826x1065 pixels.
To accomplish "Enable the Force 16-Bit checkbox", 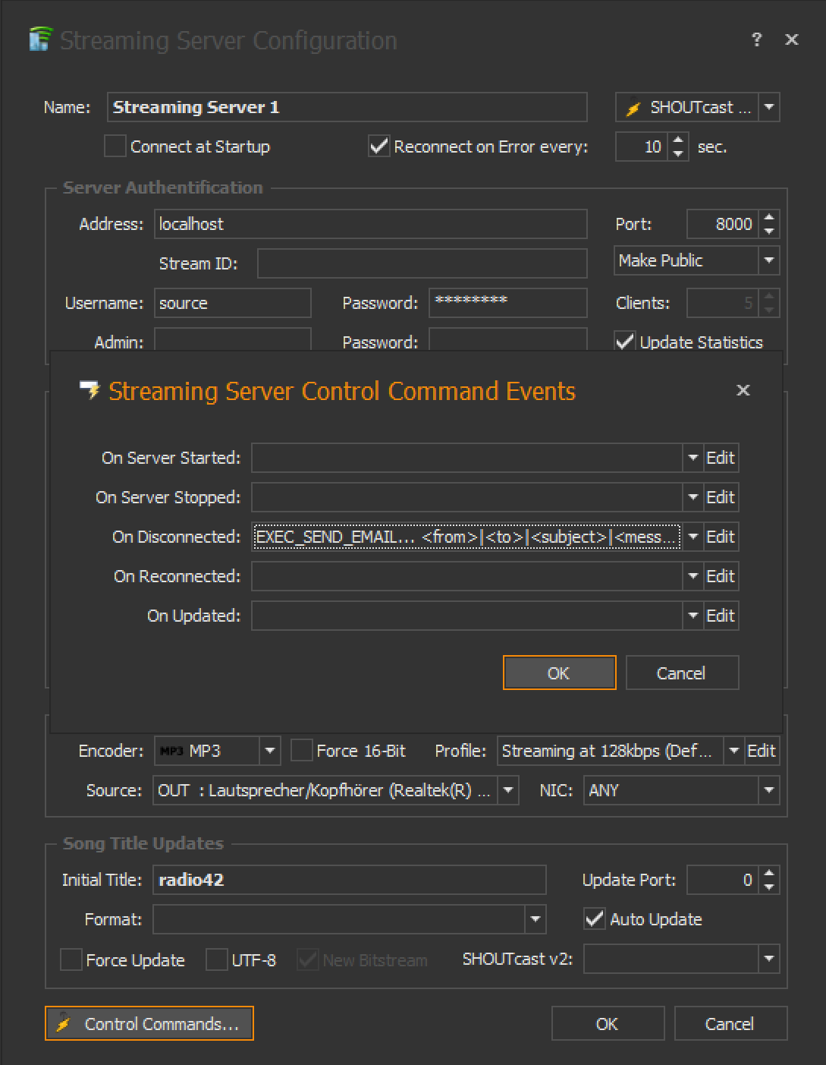I will tap(302, 751).
